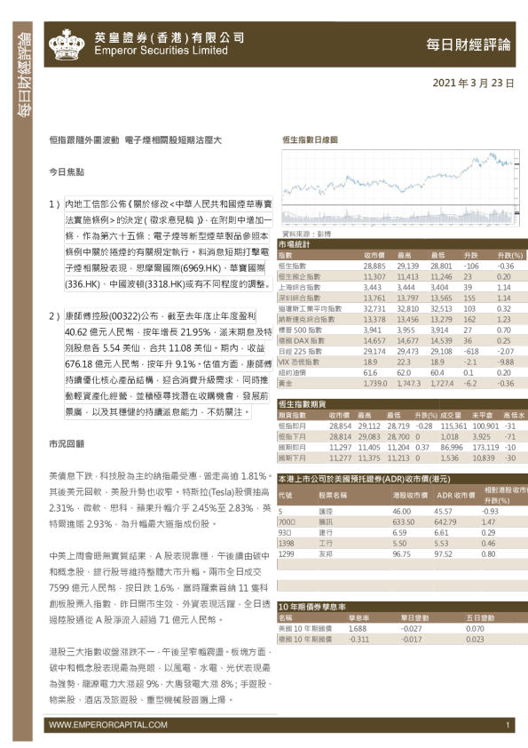Click the 道瓊斯工業平均指數 row label

pyautogui.click(x=310, y=308)
